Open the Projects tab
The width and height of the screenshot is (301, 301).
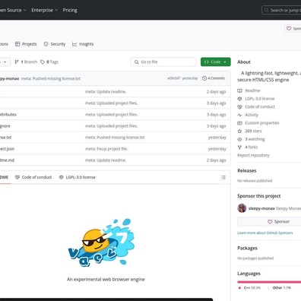pyautogui.click(x=26, y=44)
